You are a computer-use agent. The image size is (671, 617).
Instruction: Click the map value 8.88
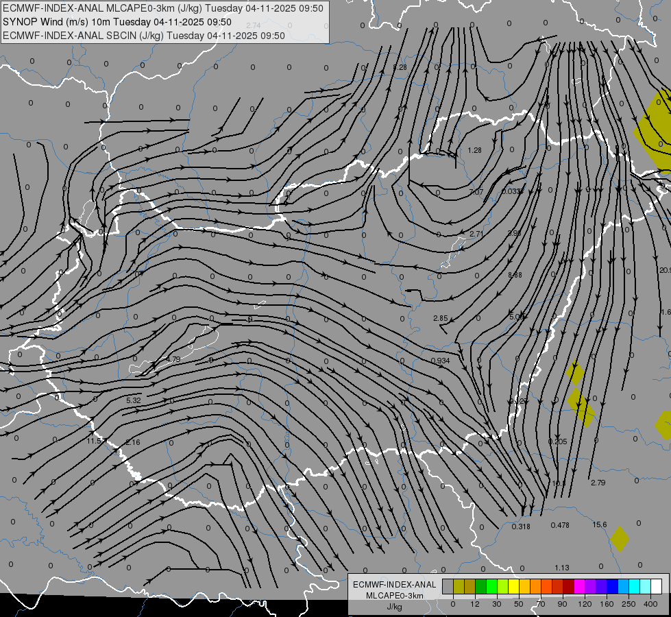pyautogui.click(x=515, y=275)
